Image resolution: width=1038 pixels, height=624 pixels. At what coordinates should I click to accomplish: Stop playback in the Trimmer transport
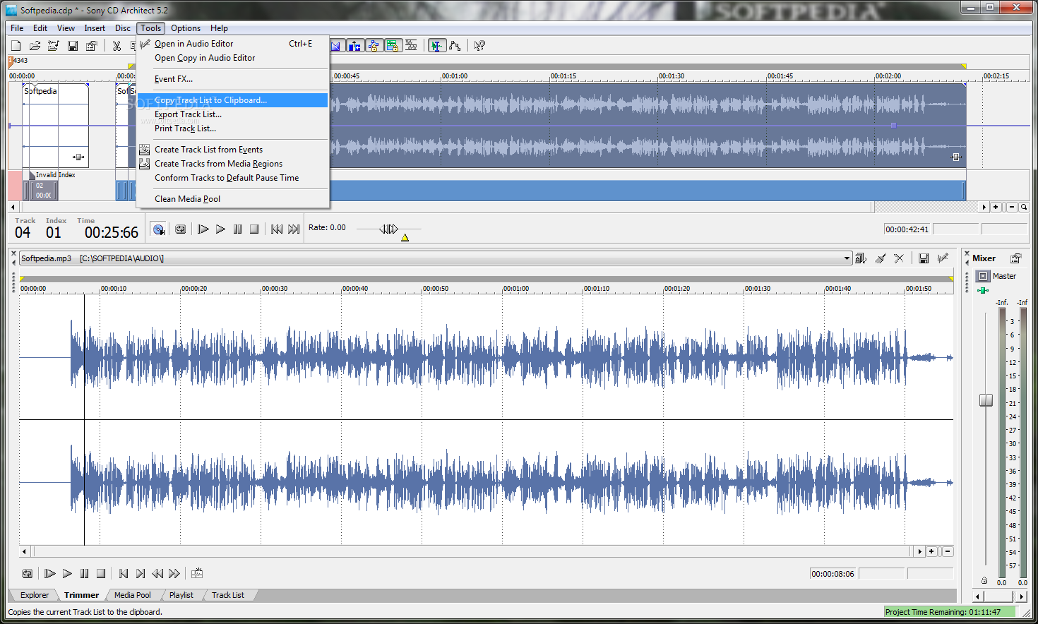(x=101, y=574)
